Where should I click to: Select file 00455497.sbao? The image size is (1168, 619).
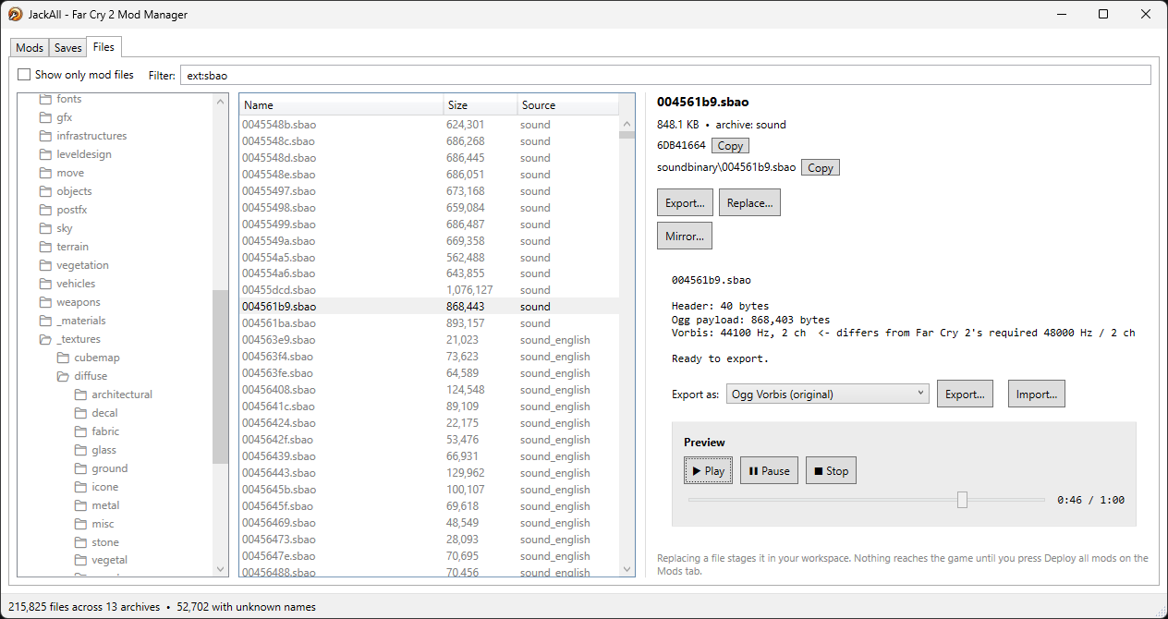pyautogui.click(x=429, y=191)
